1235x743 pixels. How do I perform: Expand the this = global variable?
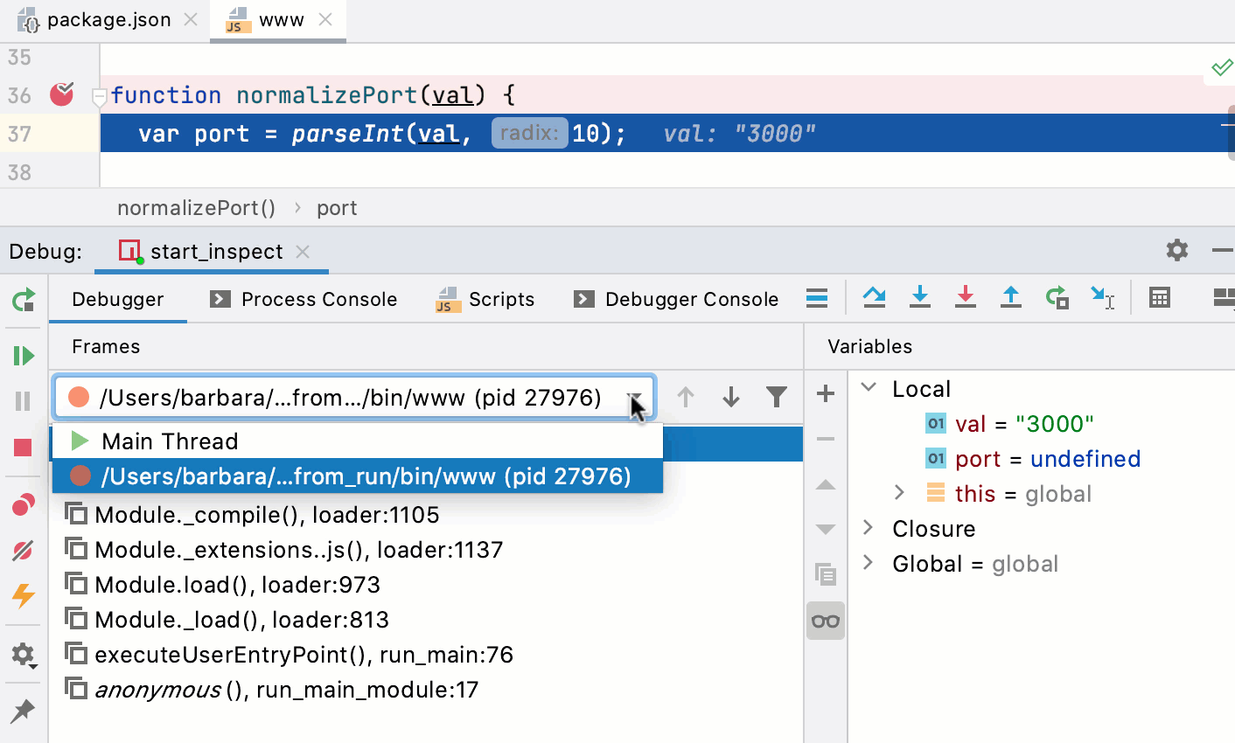click(900, 493)
